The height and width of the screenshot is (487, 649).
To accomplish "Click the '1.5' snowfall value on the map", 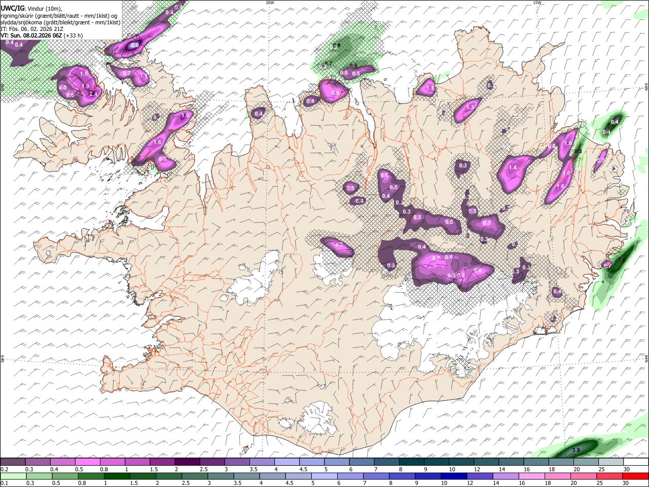I will [84, 74].
